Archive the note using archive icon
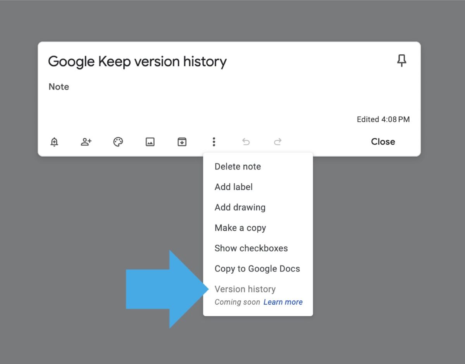The width and height of the screenshot is (465, 364). tap(182, 142)
